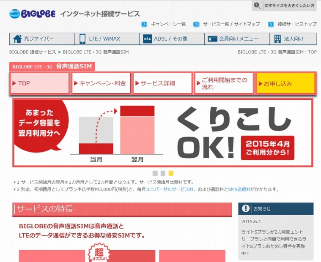
Task: Select the キャンペーン・料金 tab
Action: (101, 83)
